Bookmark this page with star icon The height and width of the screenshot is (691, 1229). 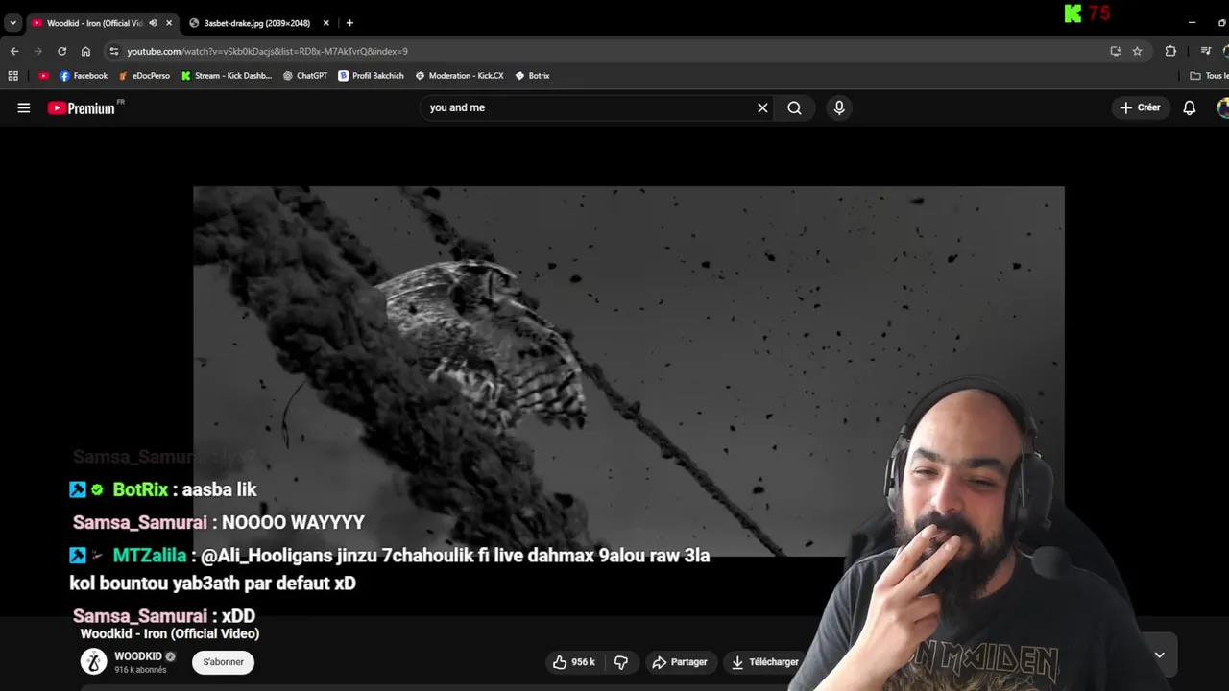[x=1137, y=51]
